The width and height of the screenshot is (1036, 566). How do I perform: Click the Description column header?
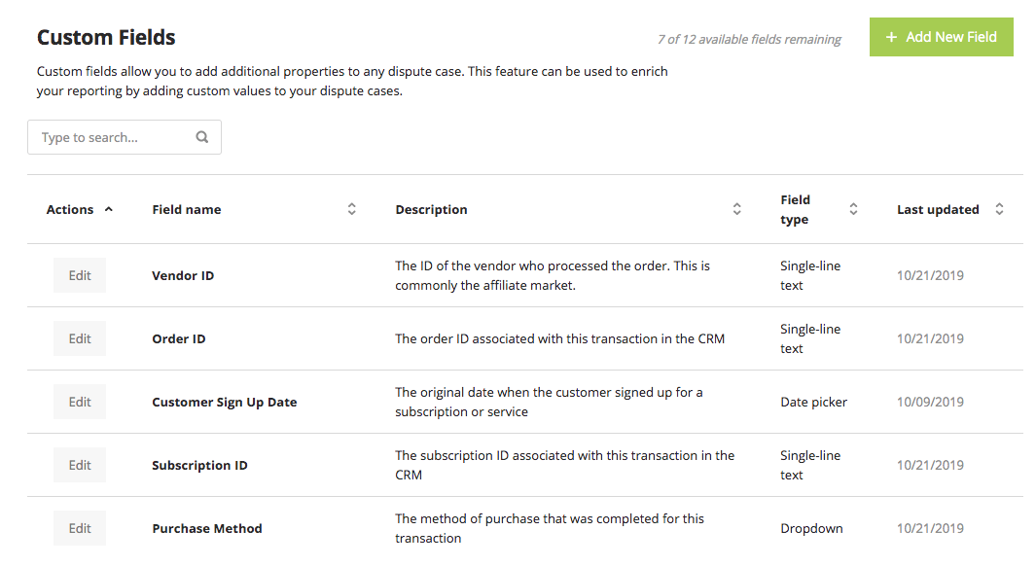pyautogui.click(x=431, y=209)
